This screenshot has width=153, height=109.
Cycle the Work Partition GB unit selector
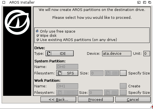(x=111, y=92)
